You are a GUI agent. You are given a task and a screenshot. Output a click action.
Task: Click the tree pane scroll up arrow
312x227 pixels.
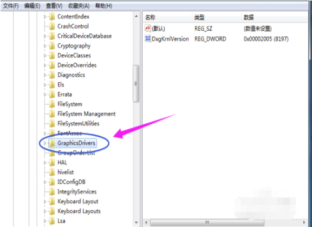click(x=136, y=16)
